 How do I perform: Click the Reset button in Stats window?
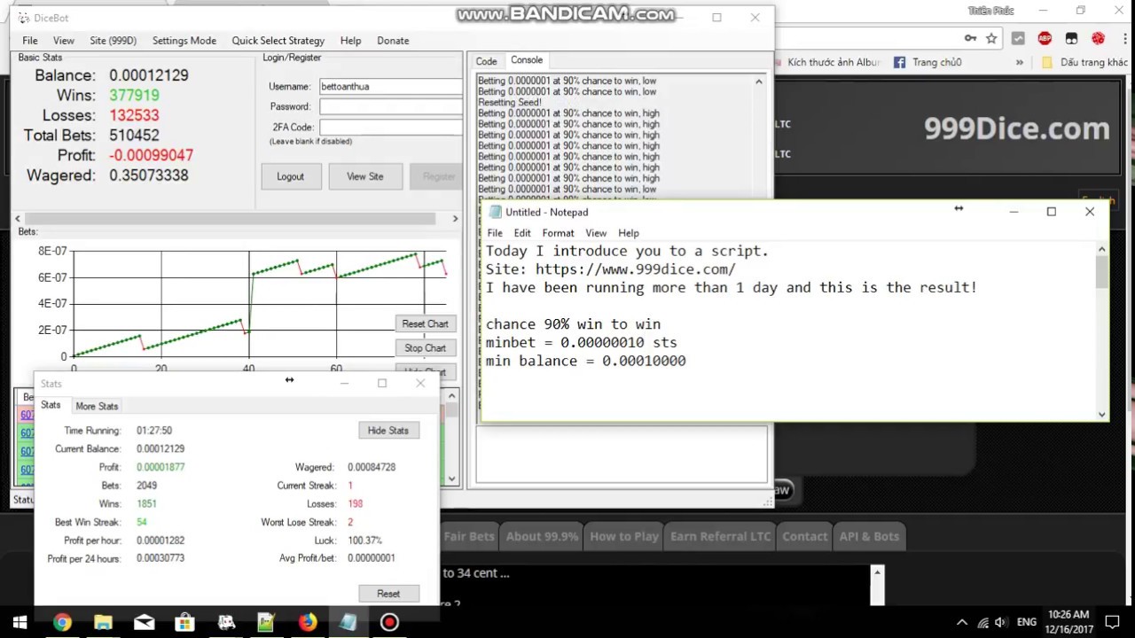pyautogui.click(x=388, y=594)
